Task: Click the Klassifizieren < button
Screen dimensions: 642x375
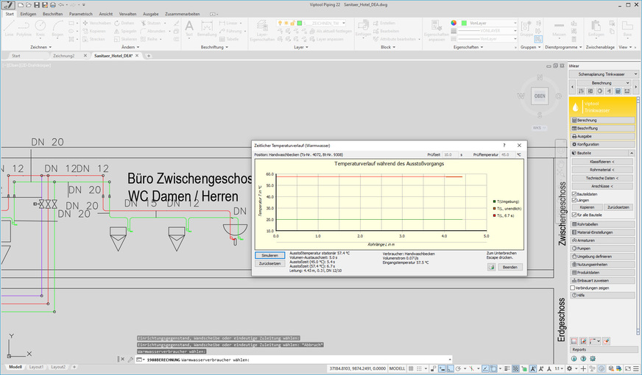Action: pos(602,162)
